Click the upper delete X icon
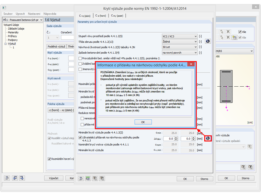The height and width of the screenshot is (196, 261). pyautogui.click(x=228, y=32)
